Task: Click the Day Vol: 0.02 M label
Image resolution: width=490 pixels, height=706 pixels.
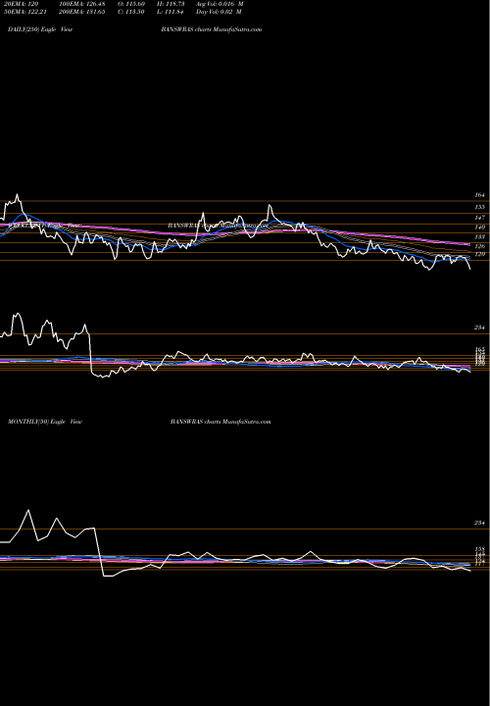Action: pos(219,12)
